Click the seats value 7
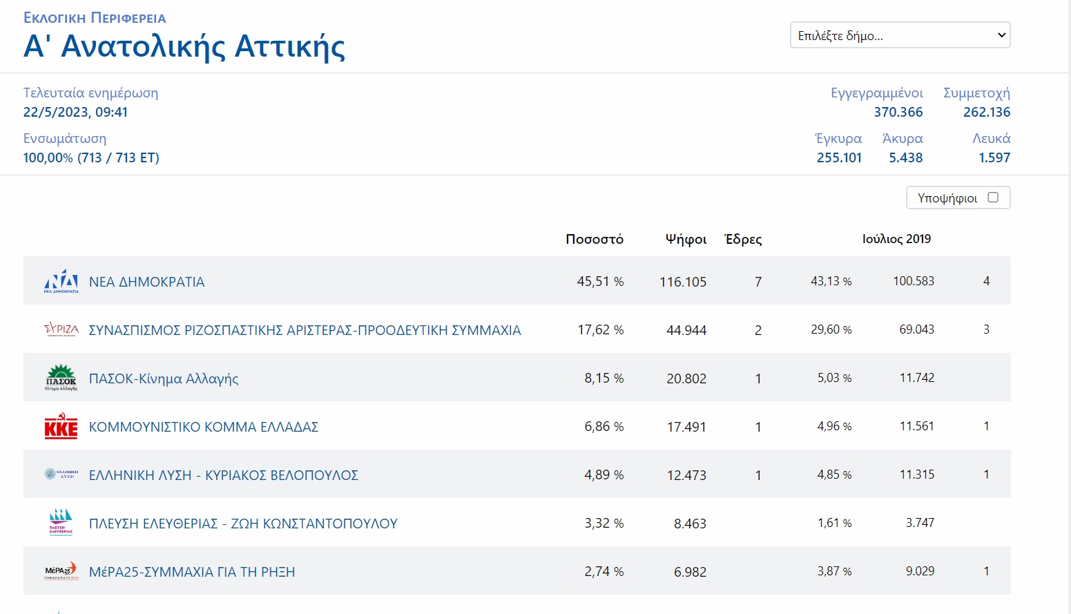1071x614 pixels. coord(758,282)
